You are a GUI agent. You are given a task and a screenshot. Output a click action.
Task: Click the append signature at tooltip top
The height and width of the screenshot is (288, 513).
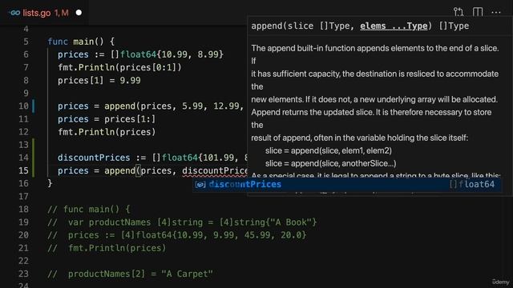(360, 26)
